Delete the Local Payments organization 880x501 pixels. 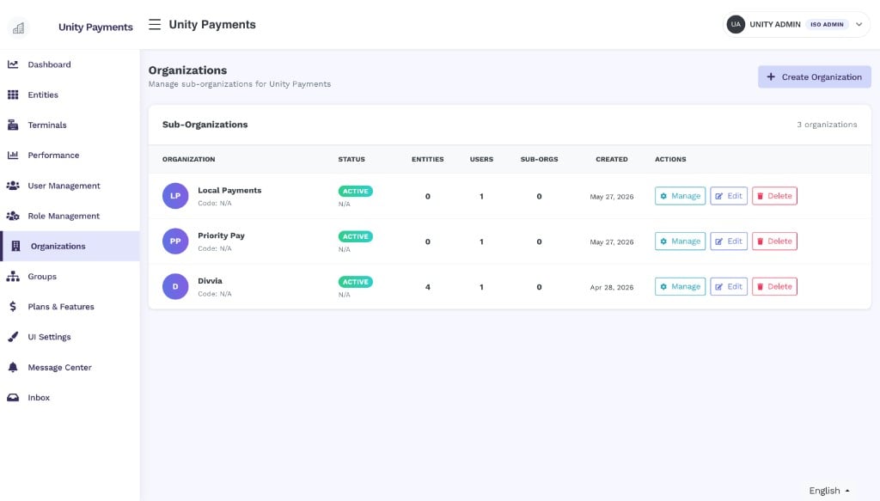774,196
